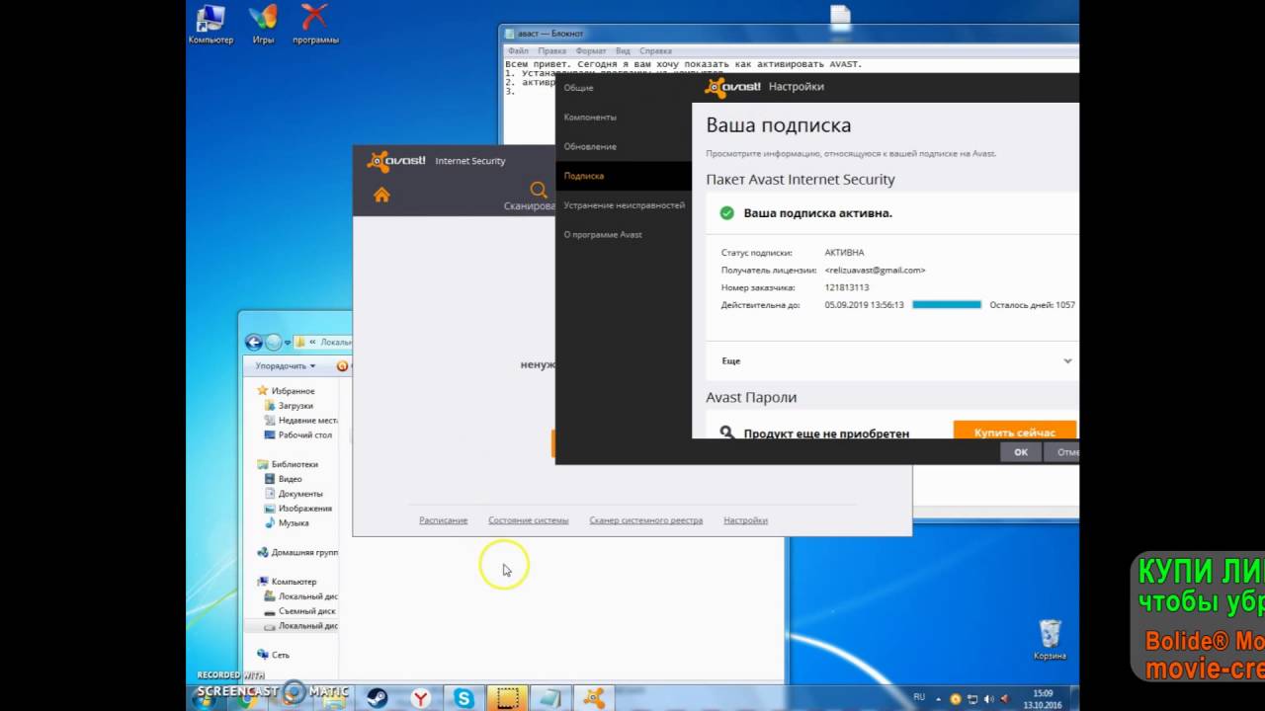Click Сканер системного реестра link
This screenshot has height=711, width=1265.
click(646, 520)
